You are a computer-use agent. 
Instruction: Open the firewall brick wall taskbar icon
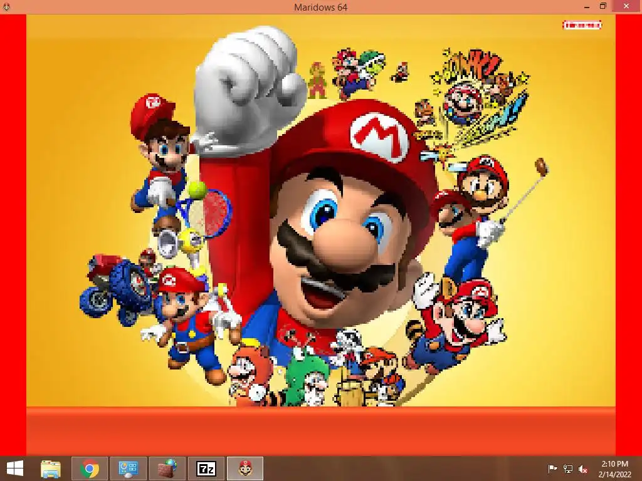167,468
